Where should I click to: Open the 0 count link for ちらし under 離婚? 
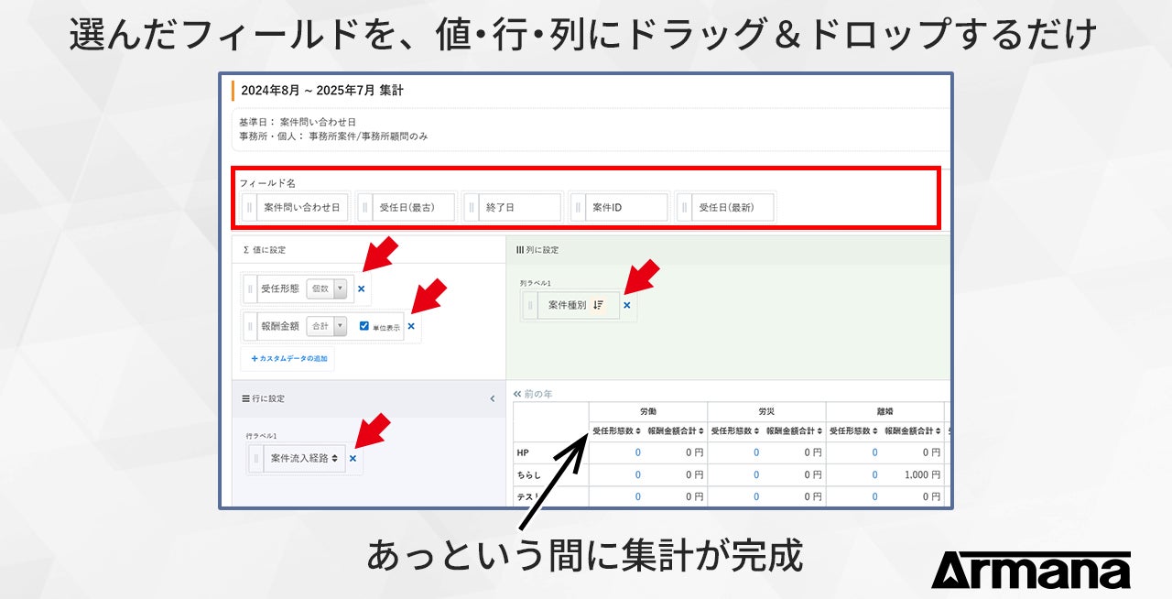point(874,475)
